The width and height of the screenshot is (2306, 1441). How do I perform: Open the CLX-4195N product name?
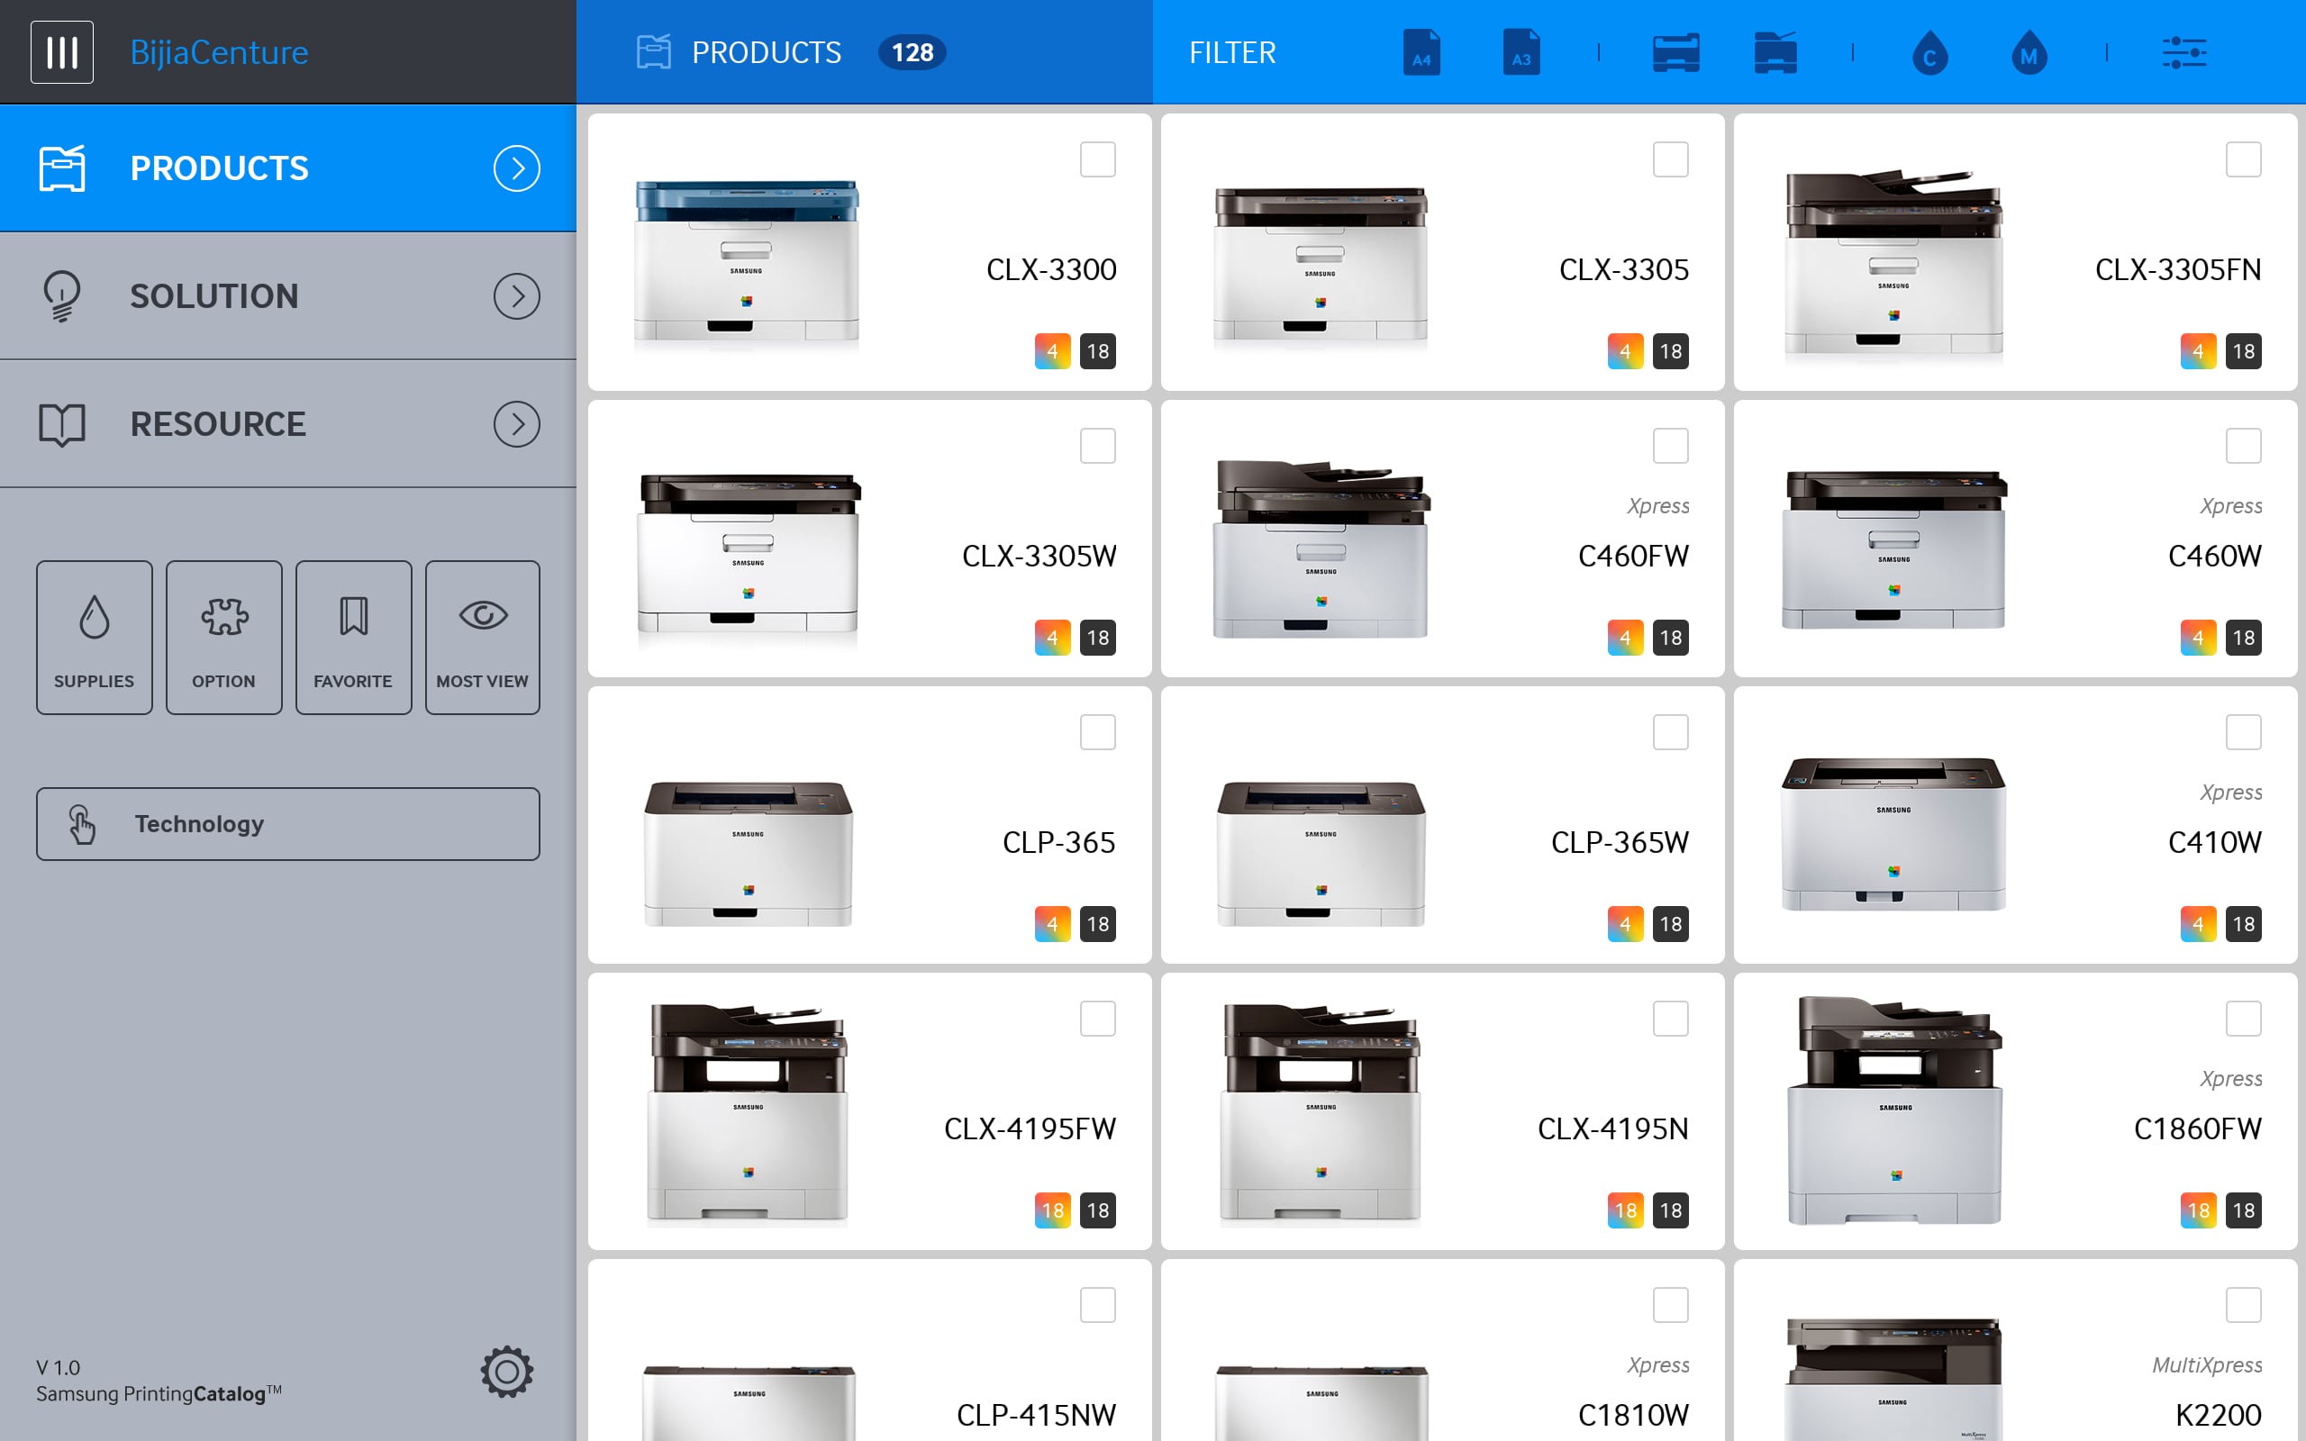[1612, 1128]
